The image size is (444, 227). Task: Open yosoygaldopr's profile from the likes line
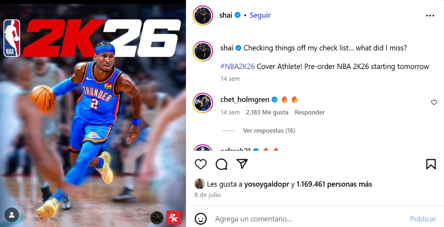click(267, 184)
